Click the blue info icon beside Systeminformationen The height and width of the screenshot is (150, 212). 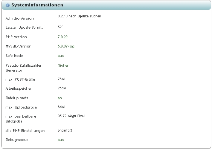(8, 5)
